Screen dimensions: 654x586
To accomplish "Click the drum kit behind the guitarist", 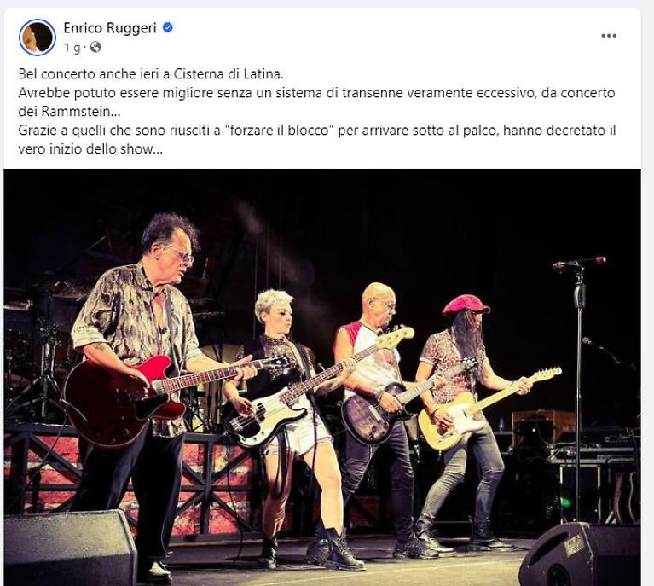I will (38, 355).
